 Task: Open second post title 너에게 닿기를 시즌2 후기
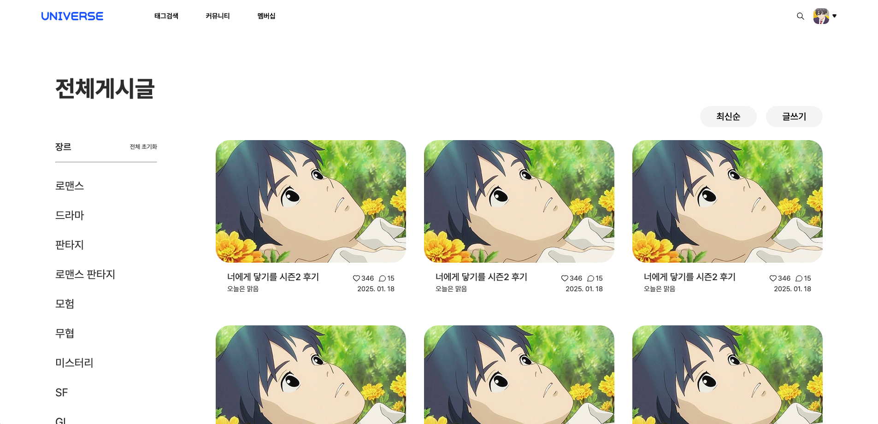[x=481, y=277]
